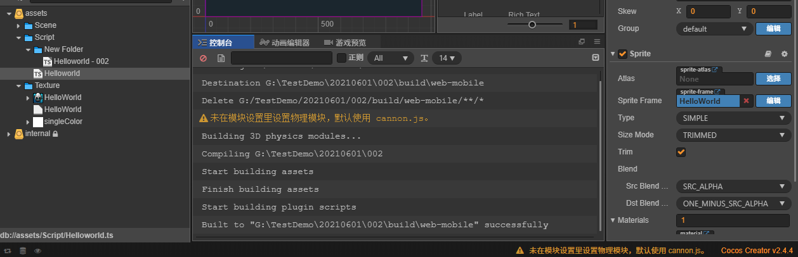The width and height of the screenshot is (798, 257).
Task: Toggle the Trim checkbox
Action: 681,152
